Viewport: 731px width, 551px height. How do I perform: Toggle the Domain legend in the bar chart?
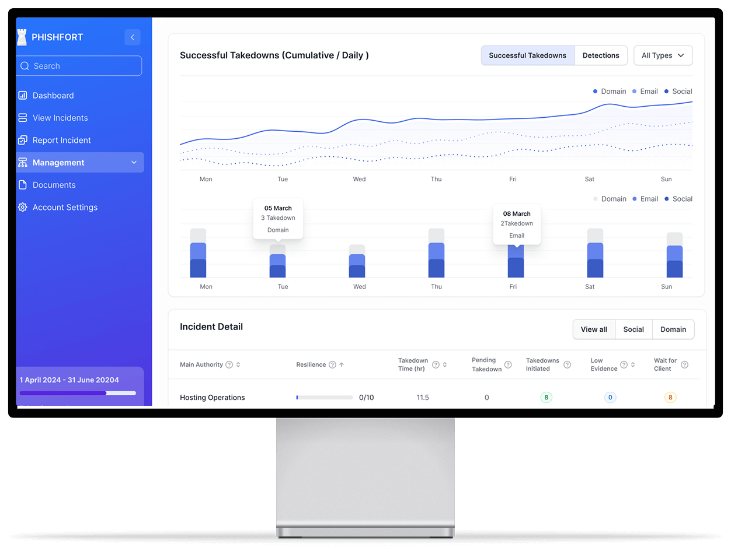[x=610, y=198]
